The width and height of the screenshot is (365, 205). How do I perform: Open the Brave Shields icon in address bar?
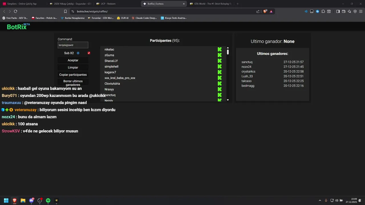pyautogui.click(x=265, y=11)
